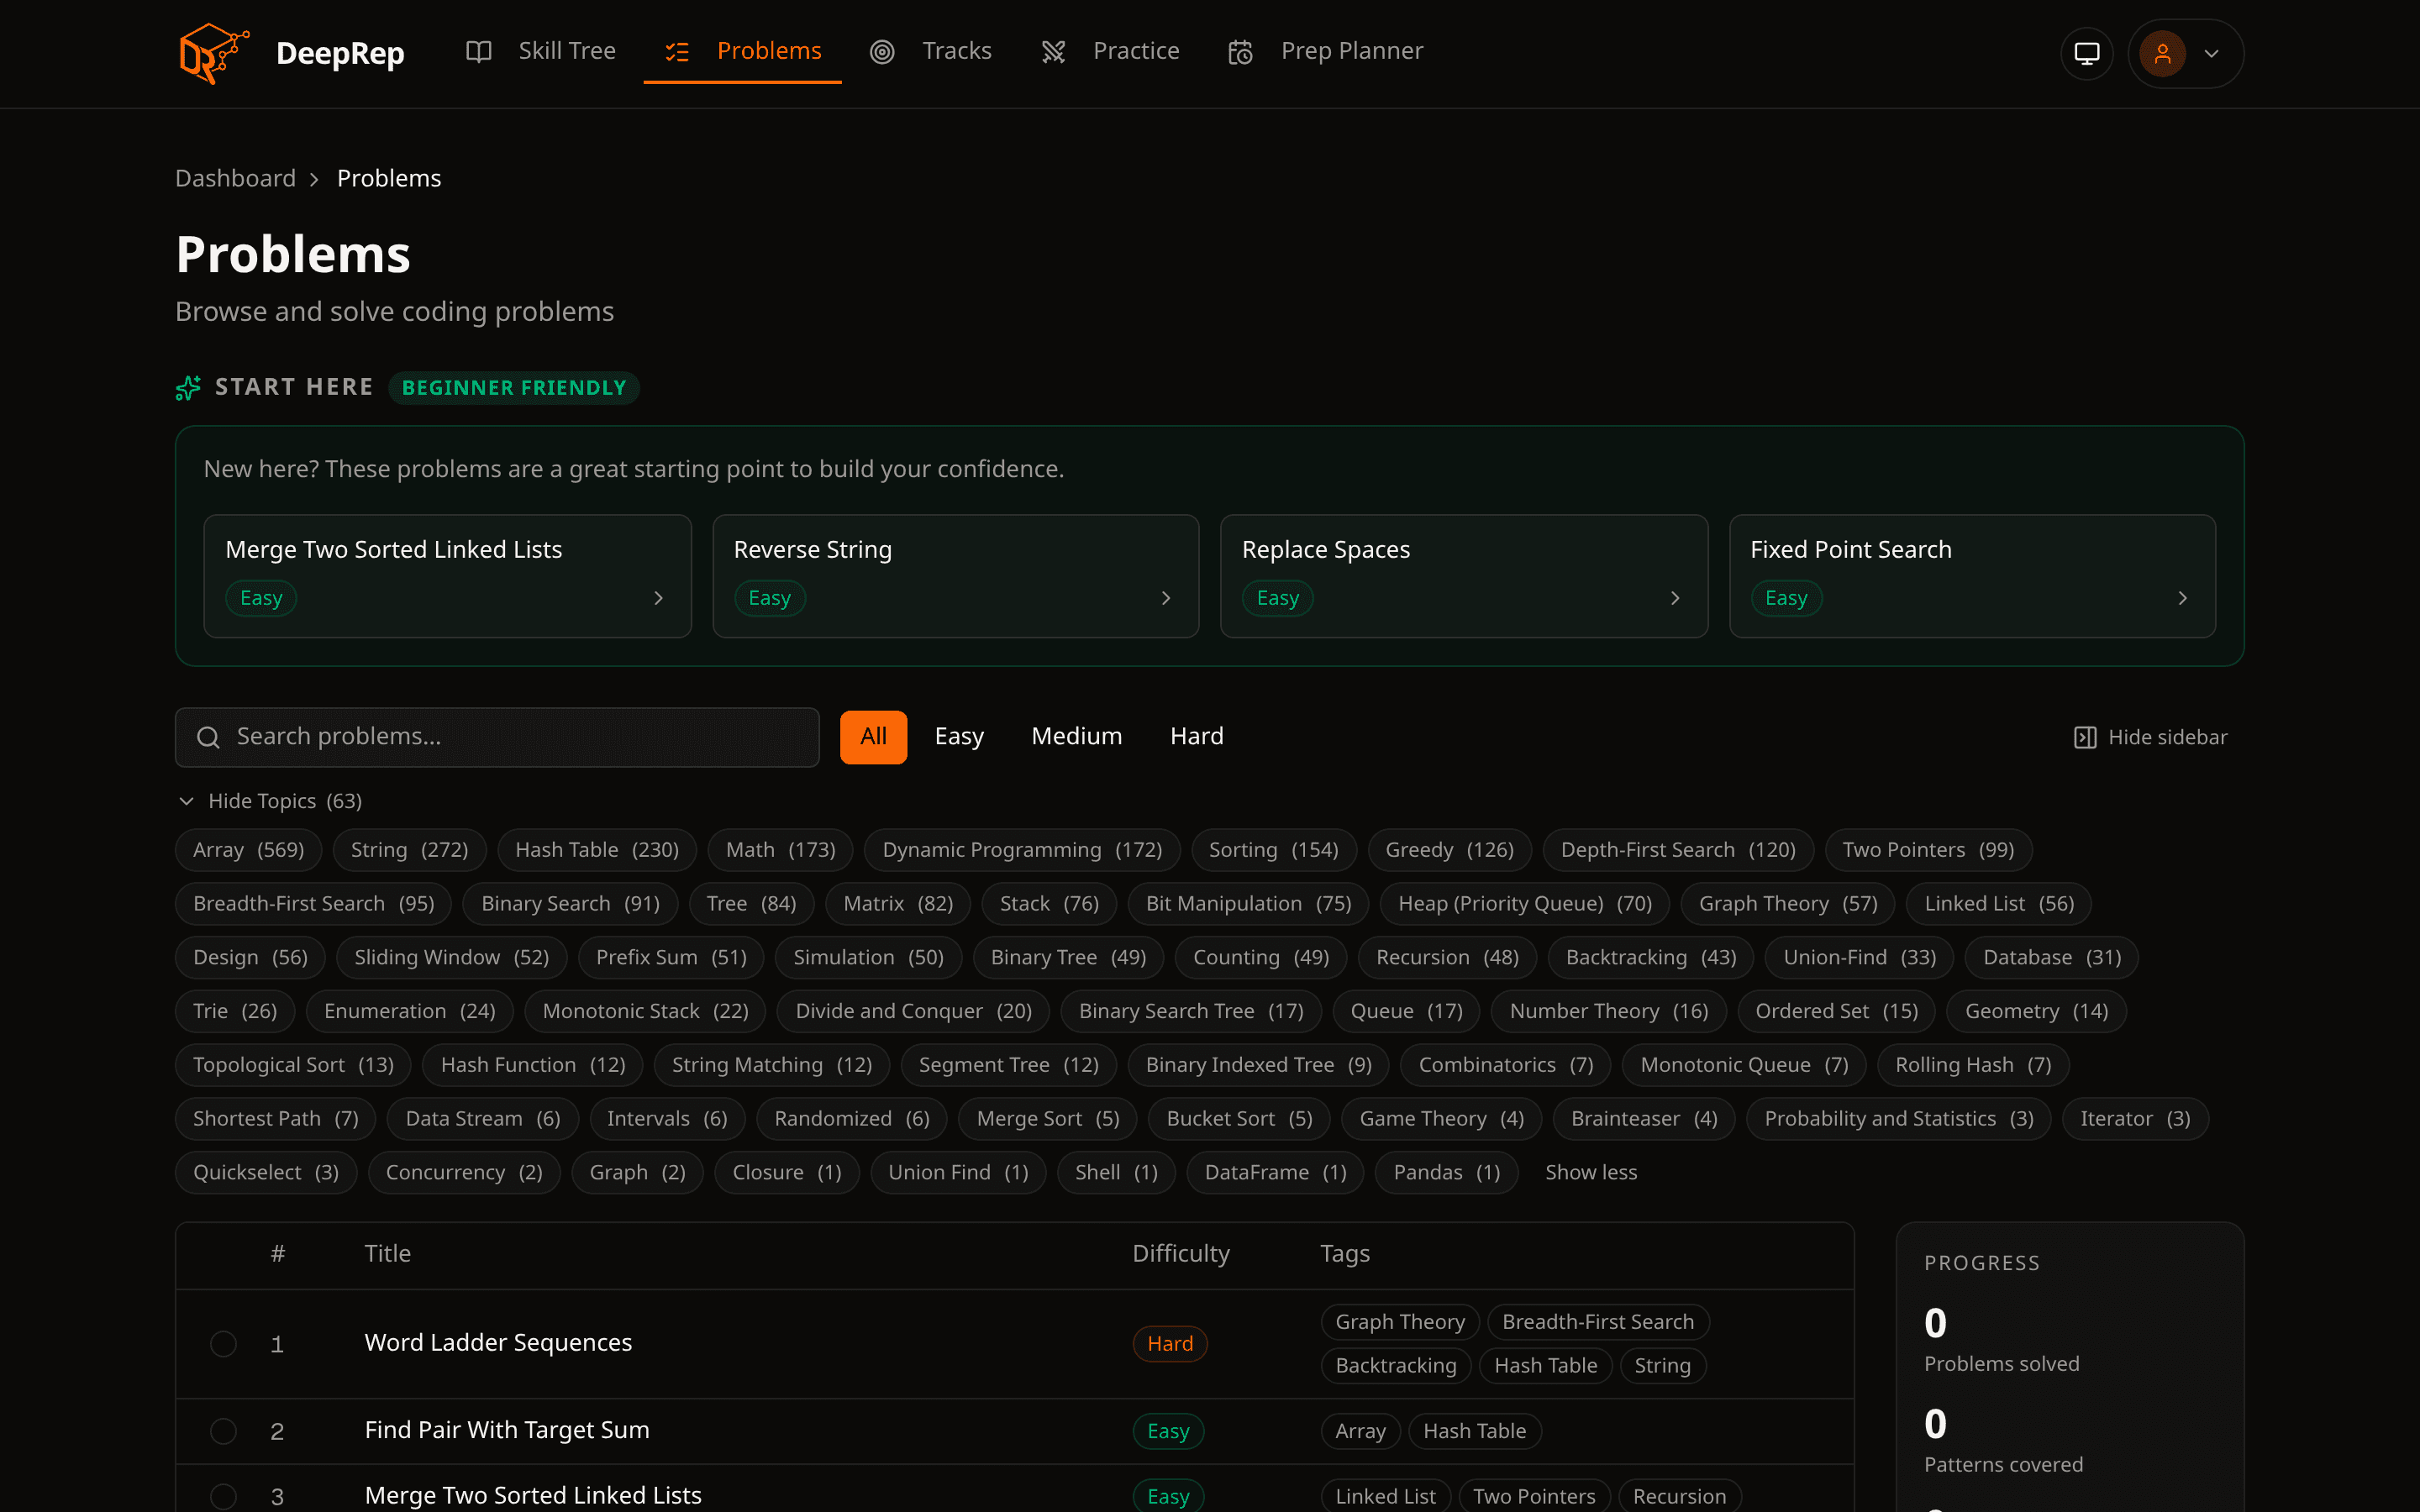Open the Word Ladder Sequences problem
The height and width of the screenshot is (1512, 2420).
coord(498,1343)
